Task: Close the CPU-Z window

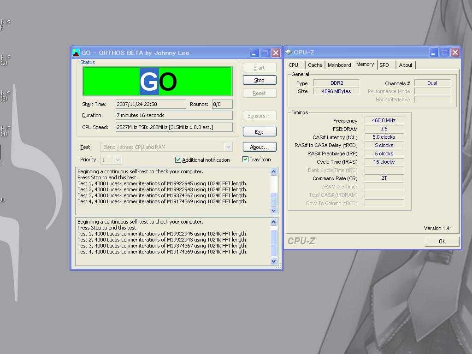Action: pyautogui.click(x=455, y=53)
